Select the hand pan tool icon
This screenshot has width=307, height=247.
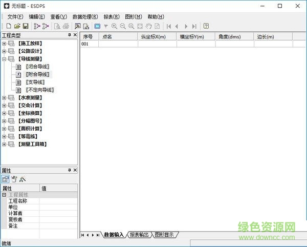148,26
